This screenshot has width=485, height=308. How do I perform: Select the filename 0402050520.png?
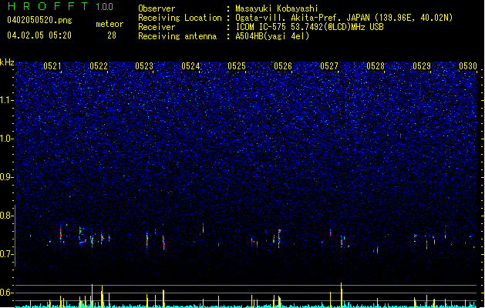[x=39, y=20]
